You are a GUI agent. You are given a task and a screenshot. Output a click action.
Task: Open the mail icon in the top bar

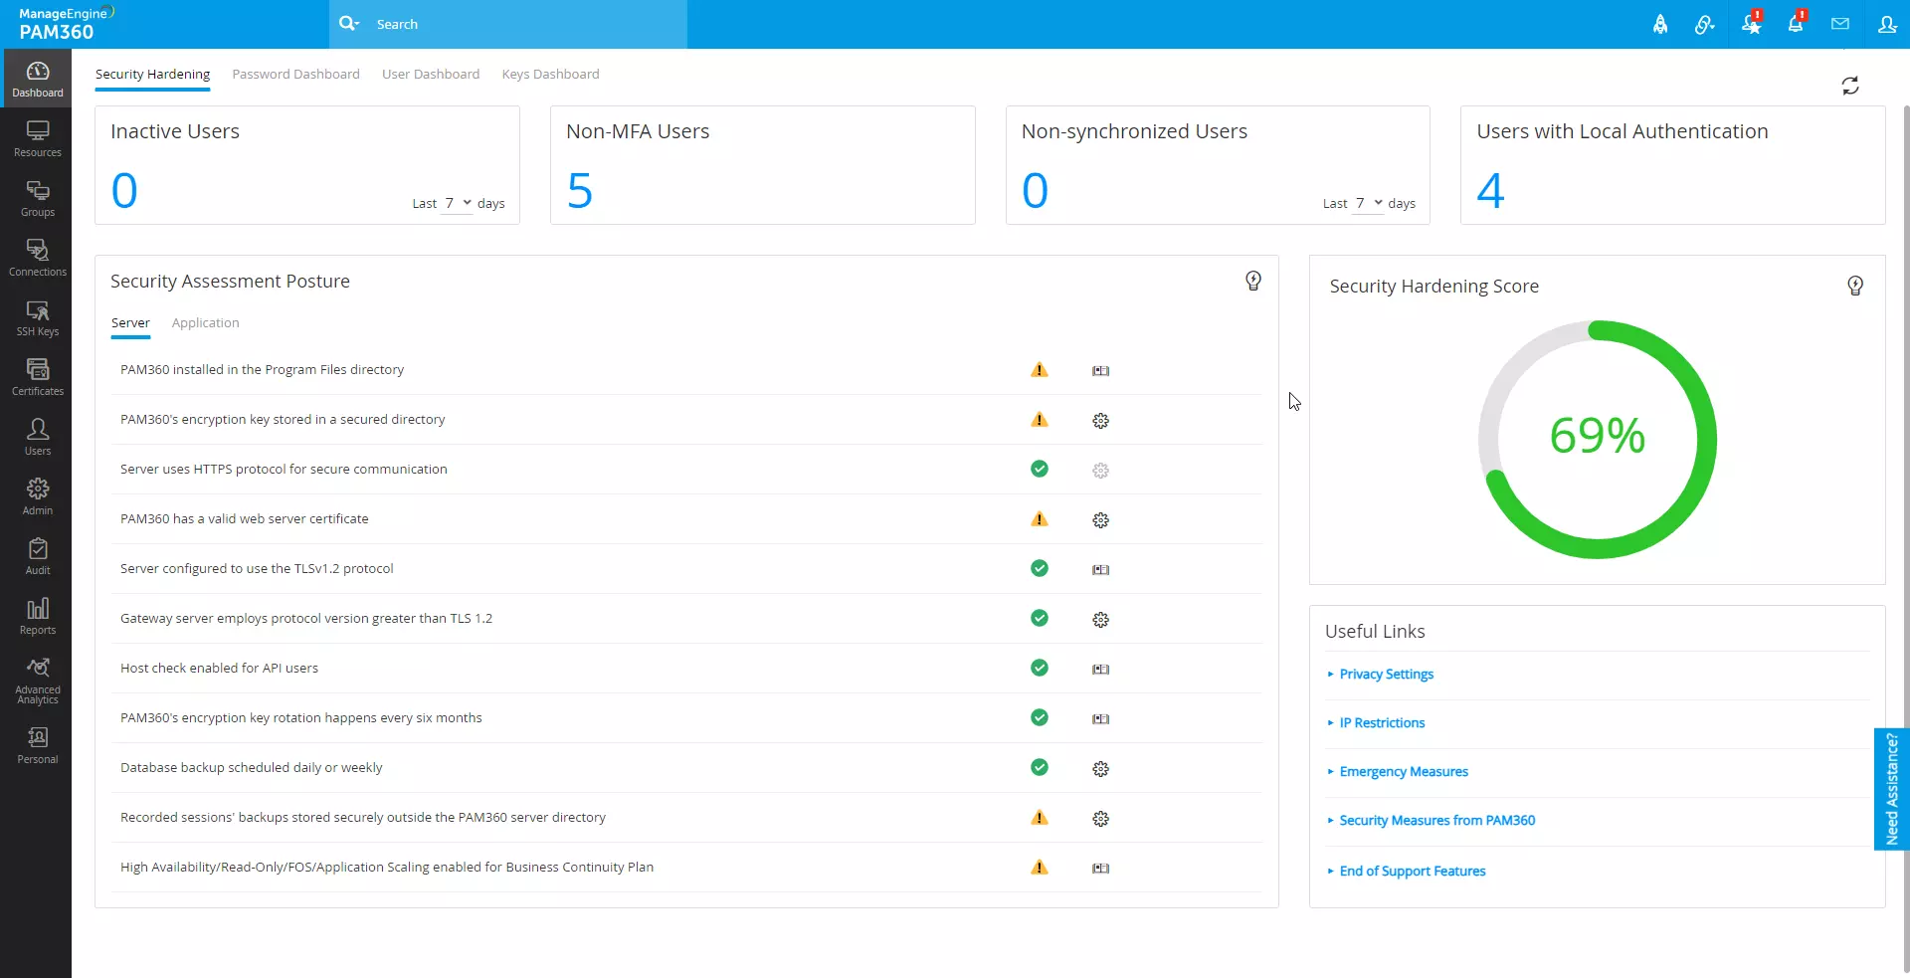pos(1840,24)
